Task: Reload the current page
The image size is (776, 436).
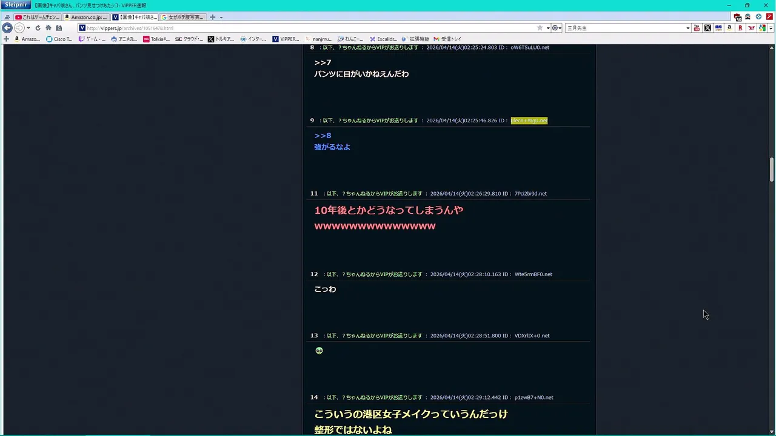Action: [38, 28]
